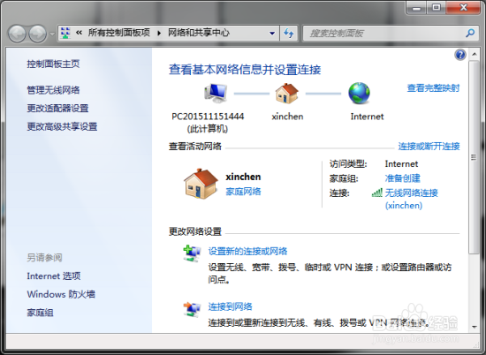The width and height of the screenshot is (486, 355).
Task: Click the large xinchen house network icon
Action: (201, 184)
